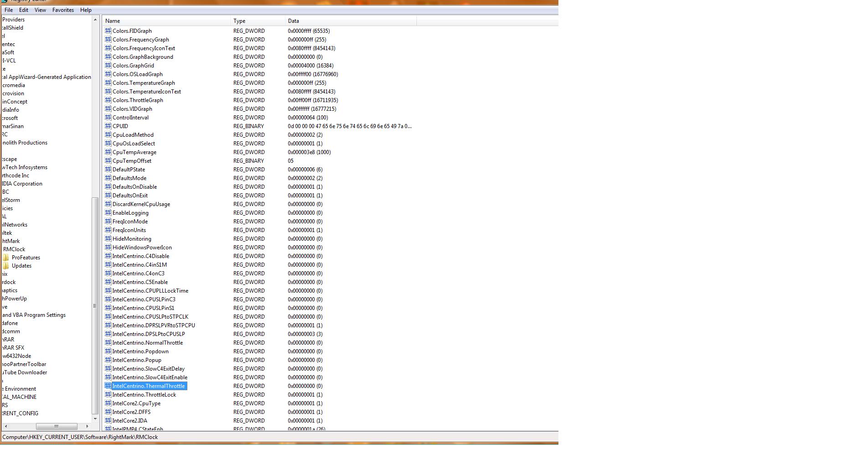Click the tree pane scroll down arrow
The height and width of the screenshot is (449, 847).
[95, 418]
